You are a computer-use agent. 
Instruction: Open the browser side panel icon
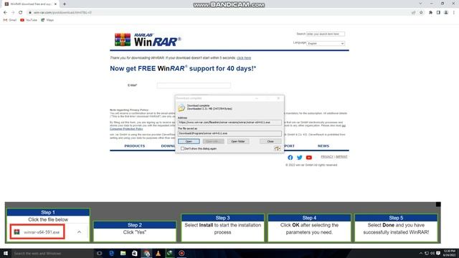click(438, 13)
